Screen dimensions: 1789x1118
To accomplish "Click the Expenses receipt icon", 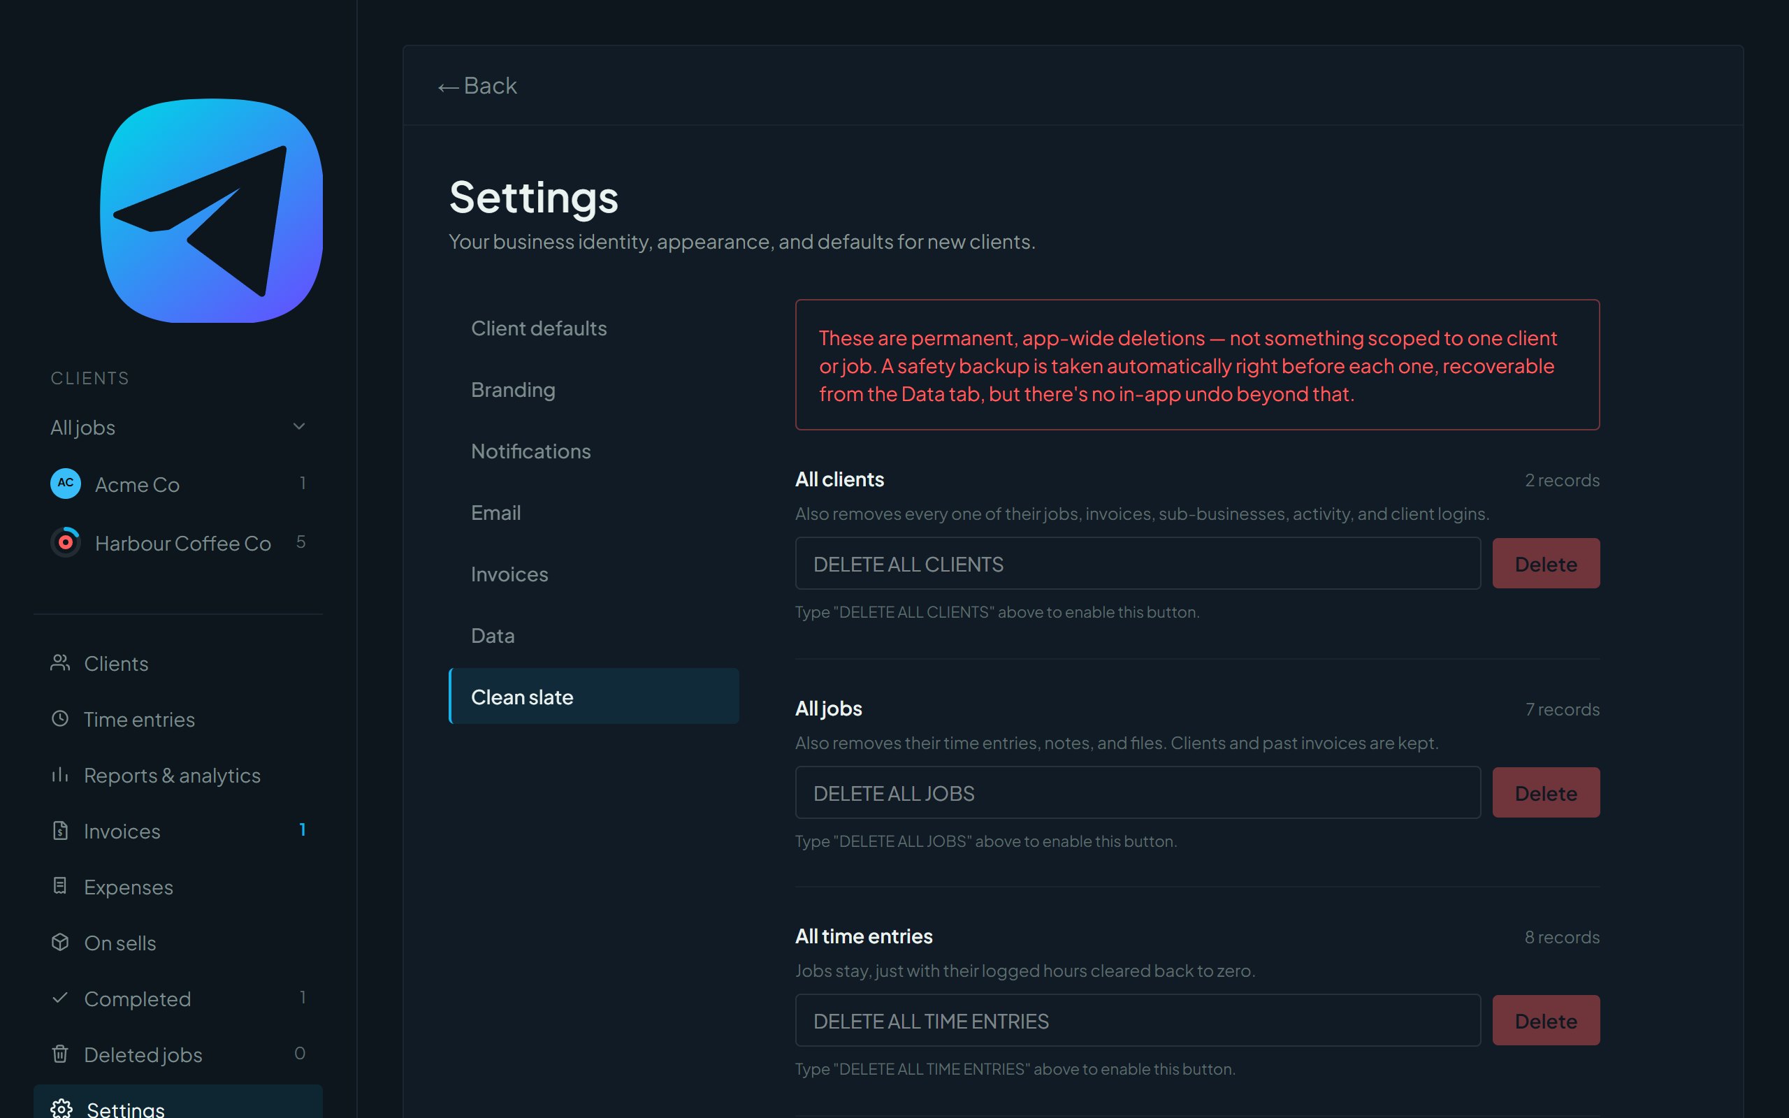I will pyautogui.click(x=60, y=887).
